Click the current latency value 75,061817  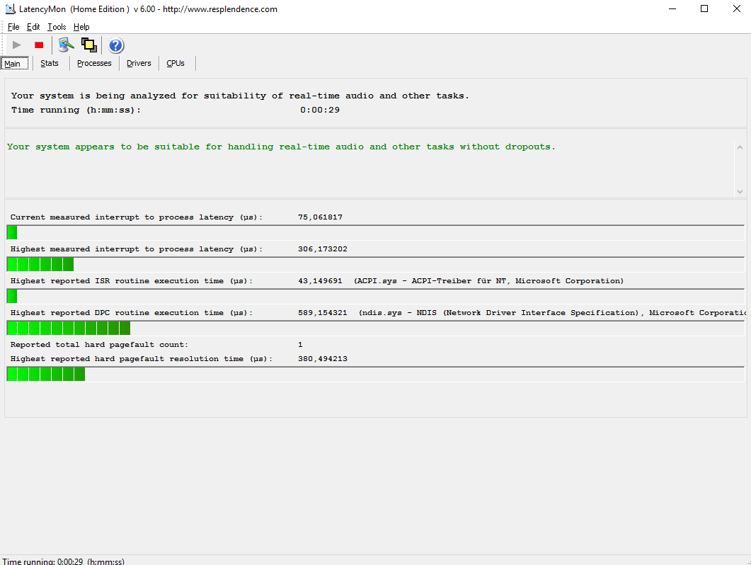(x=320, y=217)
